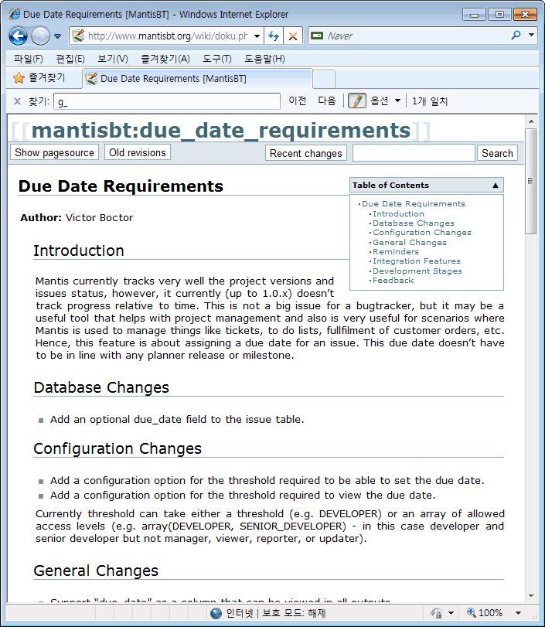Jump to General Changes in contents
This screenshot has width=545, height=627.
tap(410, 242)
